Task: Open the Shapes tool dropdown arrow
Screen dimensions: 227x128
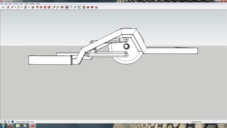Action: [29, 7]
